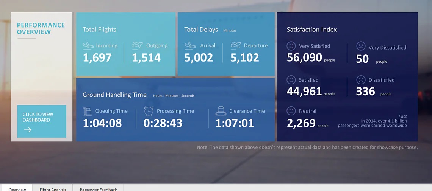Click the Satisfied label
The width and height of the screenshot is (432, 191).
[x=309, y=80]
